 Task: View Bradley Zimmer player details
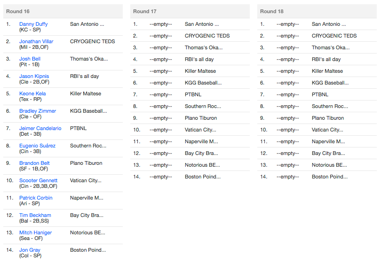38,111
